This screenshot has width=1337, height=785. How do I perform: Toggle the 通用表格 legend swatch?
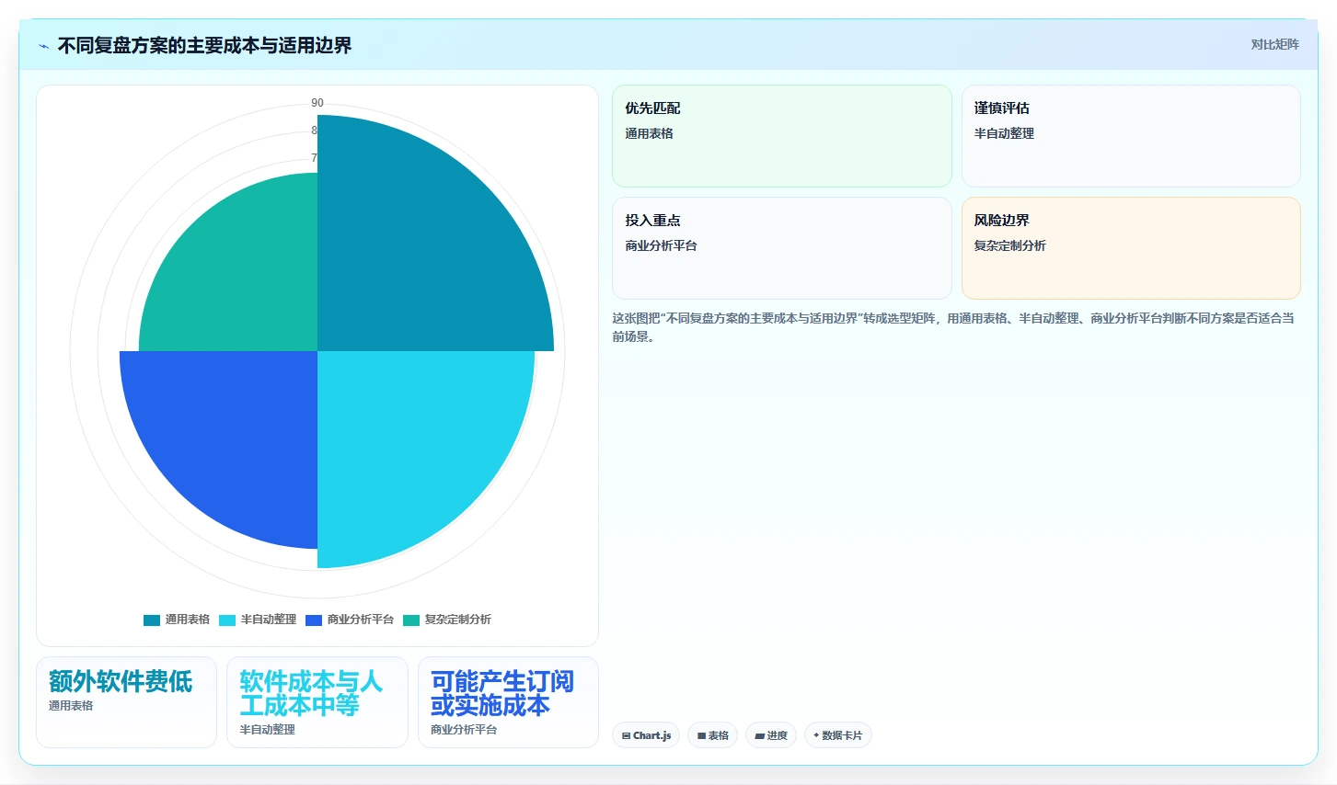[152, 620]
